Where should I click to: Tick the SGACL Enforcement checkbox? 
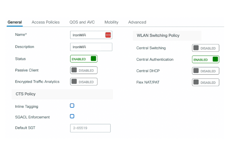point(72,116)
